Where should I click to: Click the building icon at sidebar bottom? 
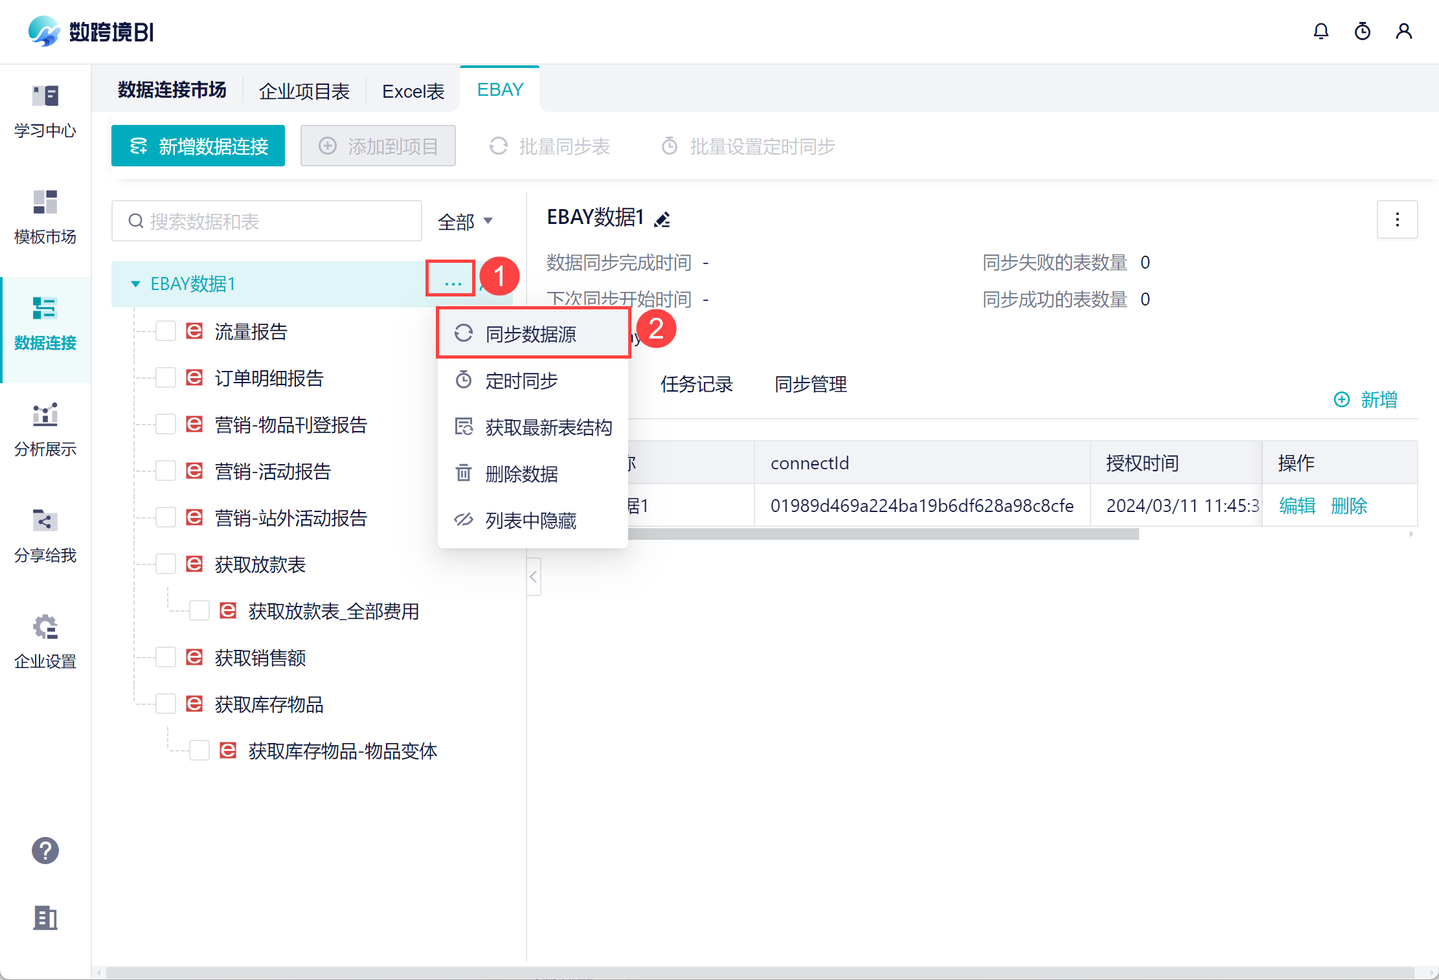coord(45,917)
